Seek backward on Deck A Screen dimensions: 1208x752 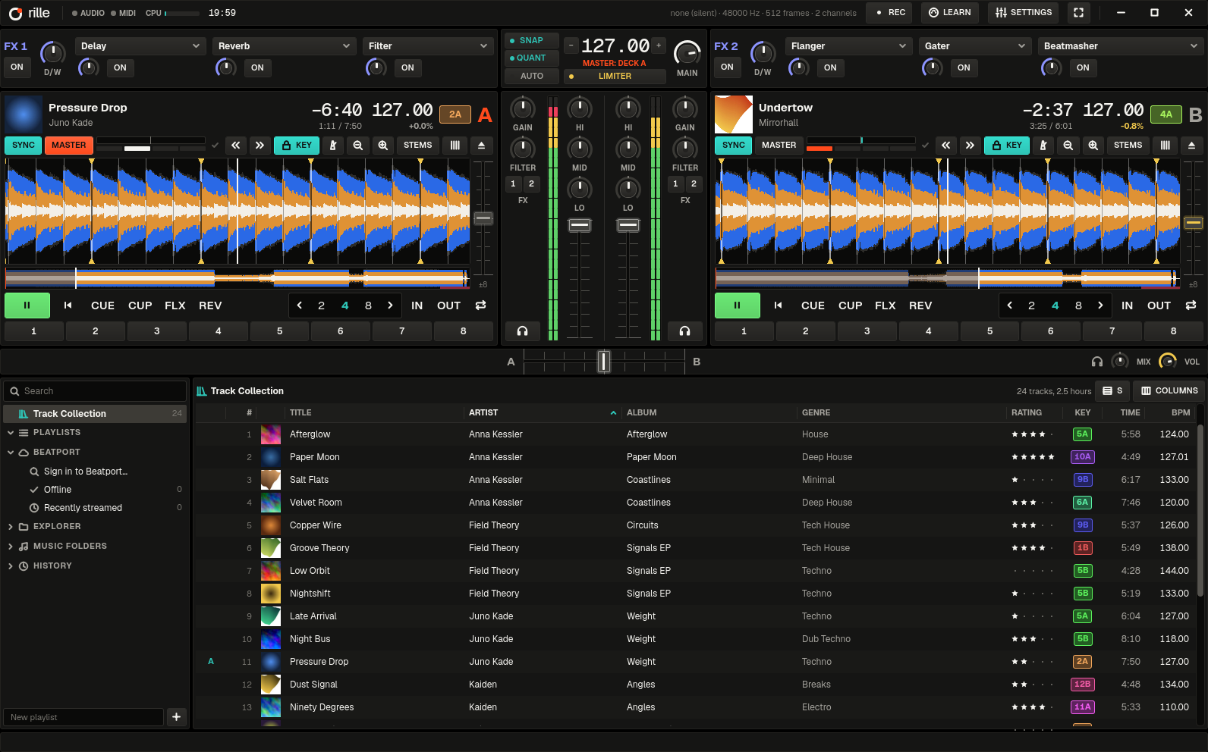click(x=236, y=146)
